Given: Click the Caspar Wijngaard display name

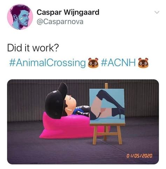Looking at the screenshot, I should [68, 12].
